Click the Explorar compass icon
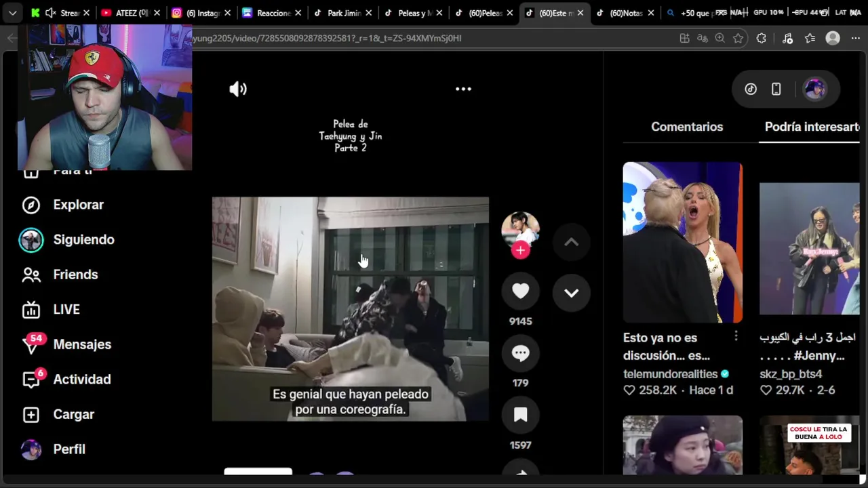Screen dimensions: 868x488 [x=31, y=205]
